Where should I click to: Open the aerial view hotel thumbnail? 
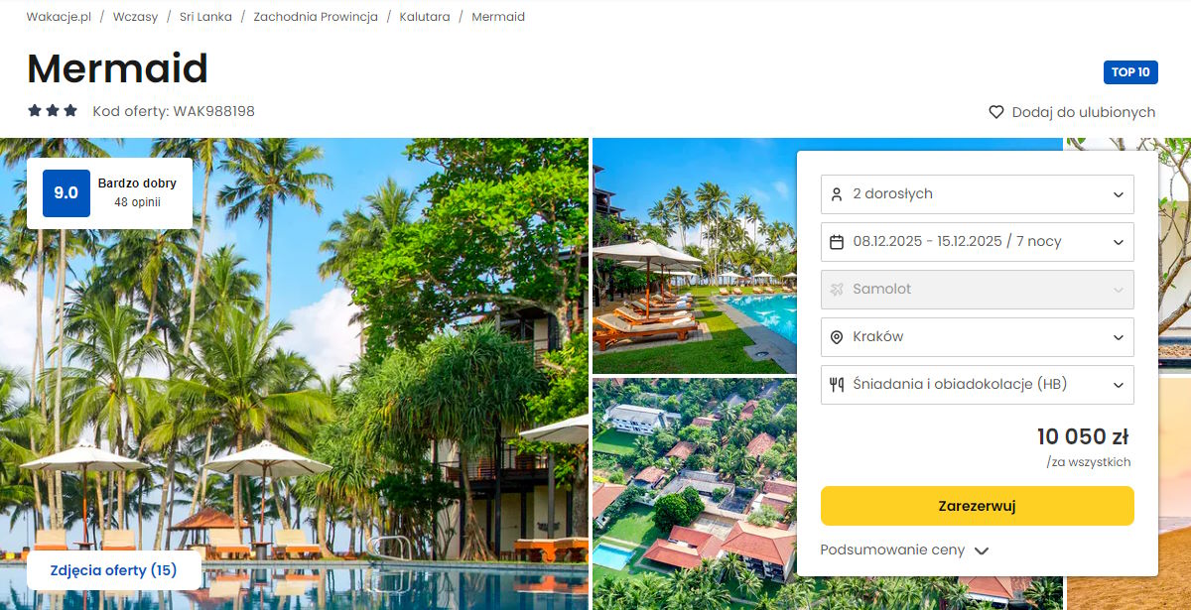tap(695, 493)
